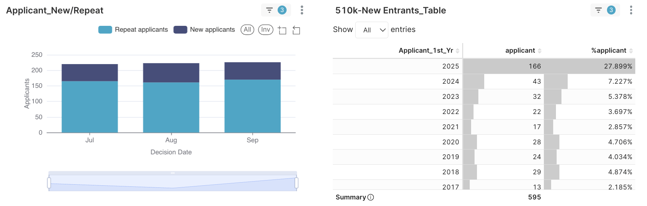Toggle New applicants legend series
The image size is (647, 206).
point(204,30)
